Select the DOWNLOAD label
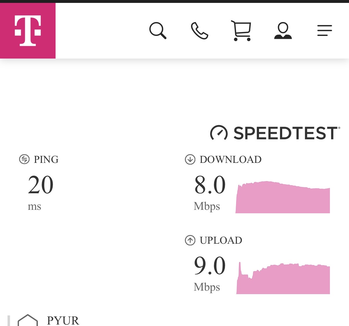Viewport: 349px width, 326px height. [230, 159]
